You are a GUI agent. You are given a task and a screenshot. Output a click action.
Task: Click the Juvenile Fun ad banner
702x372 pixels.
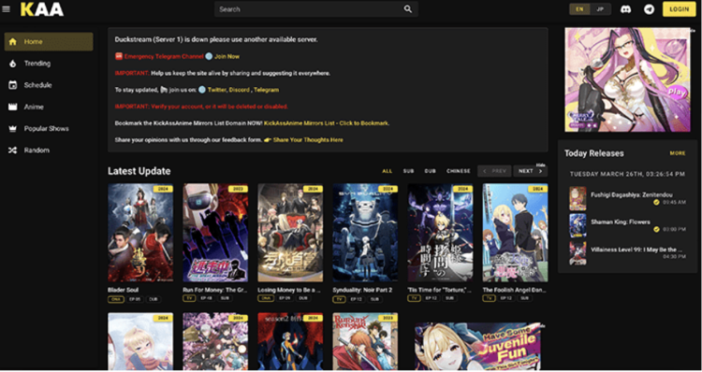coord(478,346)
